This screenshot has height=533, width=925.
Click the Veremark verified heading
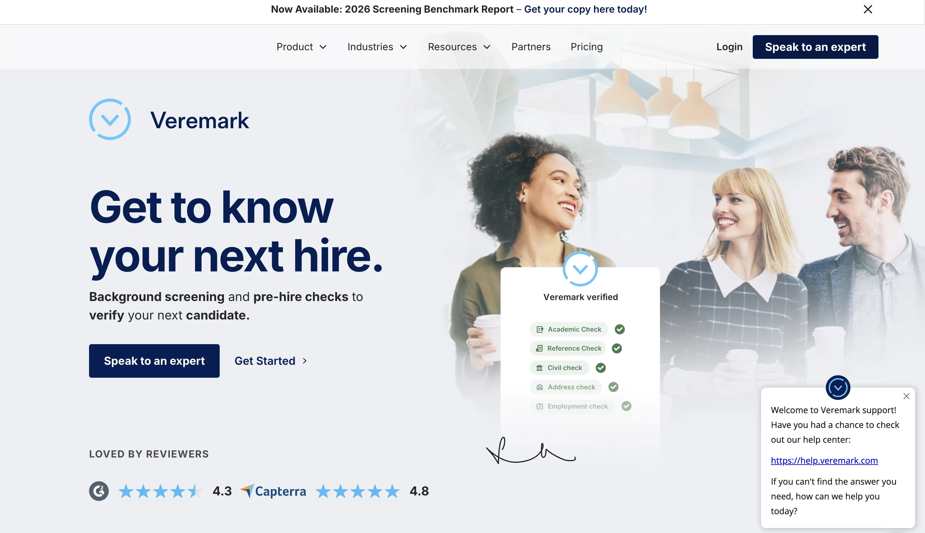[x=581, y=297]
